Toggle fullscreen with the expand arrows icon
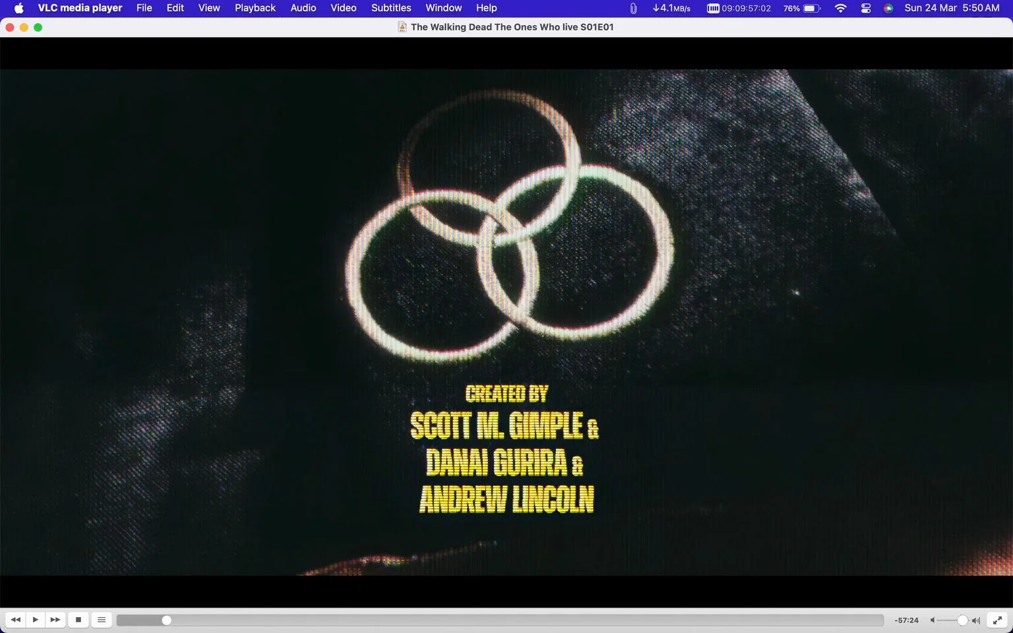The height and width of the screenshot is (633, 1013). tap(997, 620)
